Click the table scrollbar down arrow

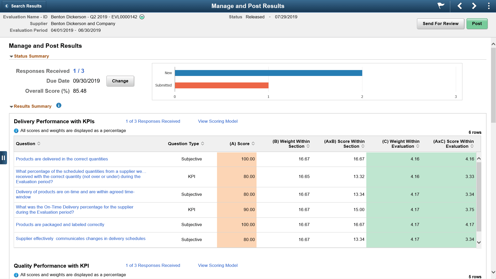pyautogui.click(x=479, y=242)
